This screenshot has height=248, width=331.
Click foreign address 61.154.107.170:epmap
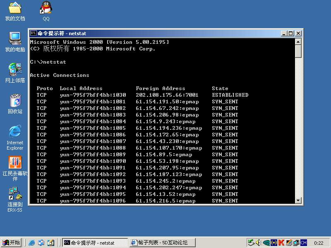tap(169, 148)
